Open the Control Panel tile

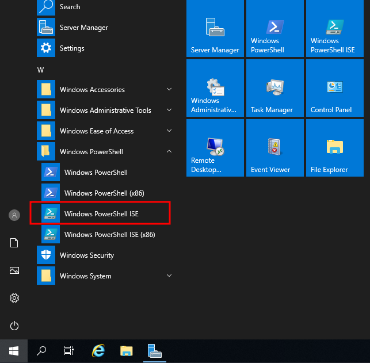pyautogui.click(x=334, y=88)
